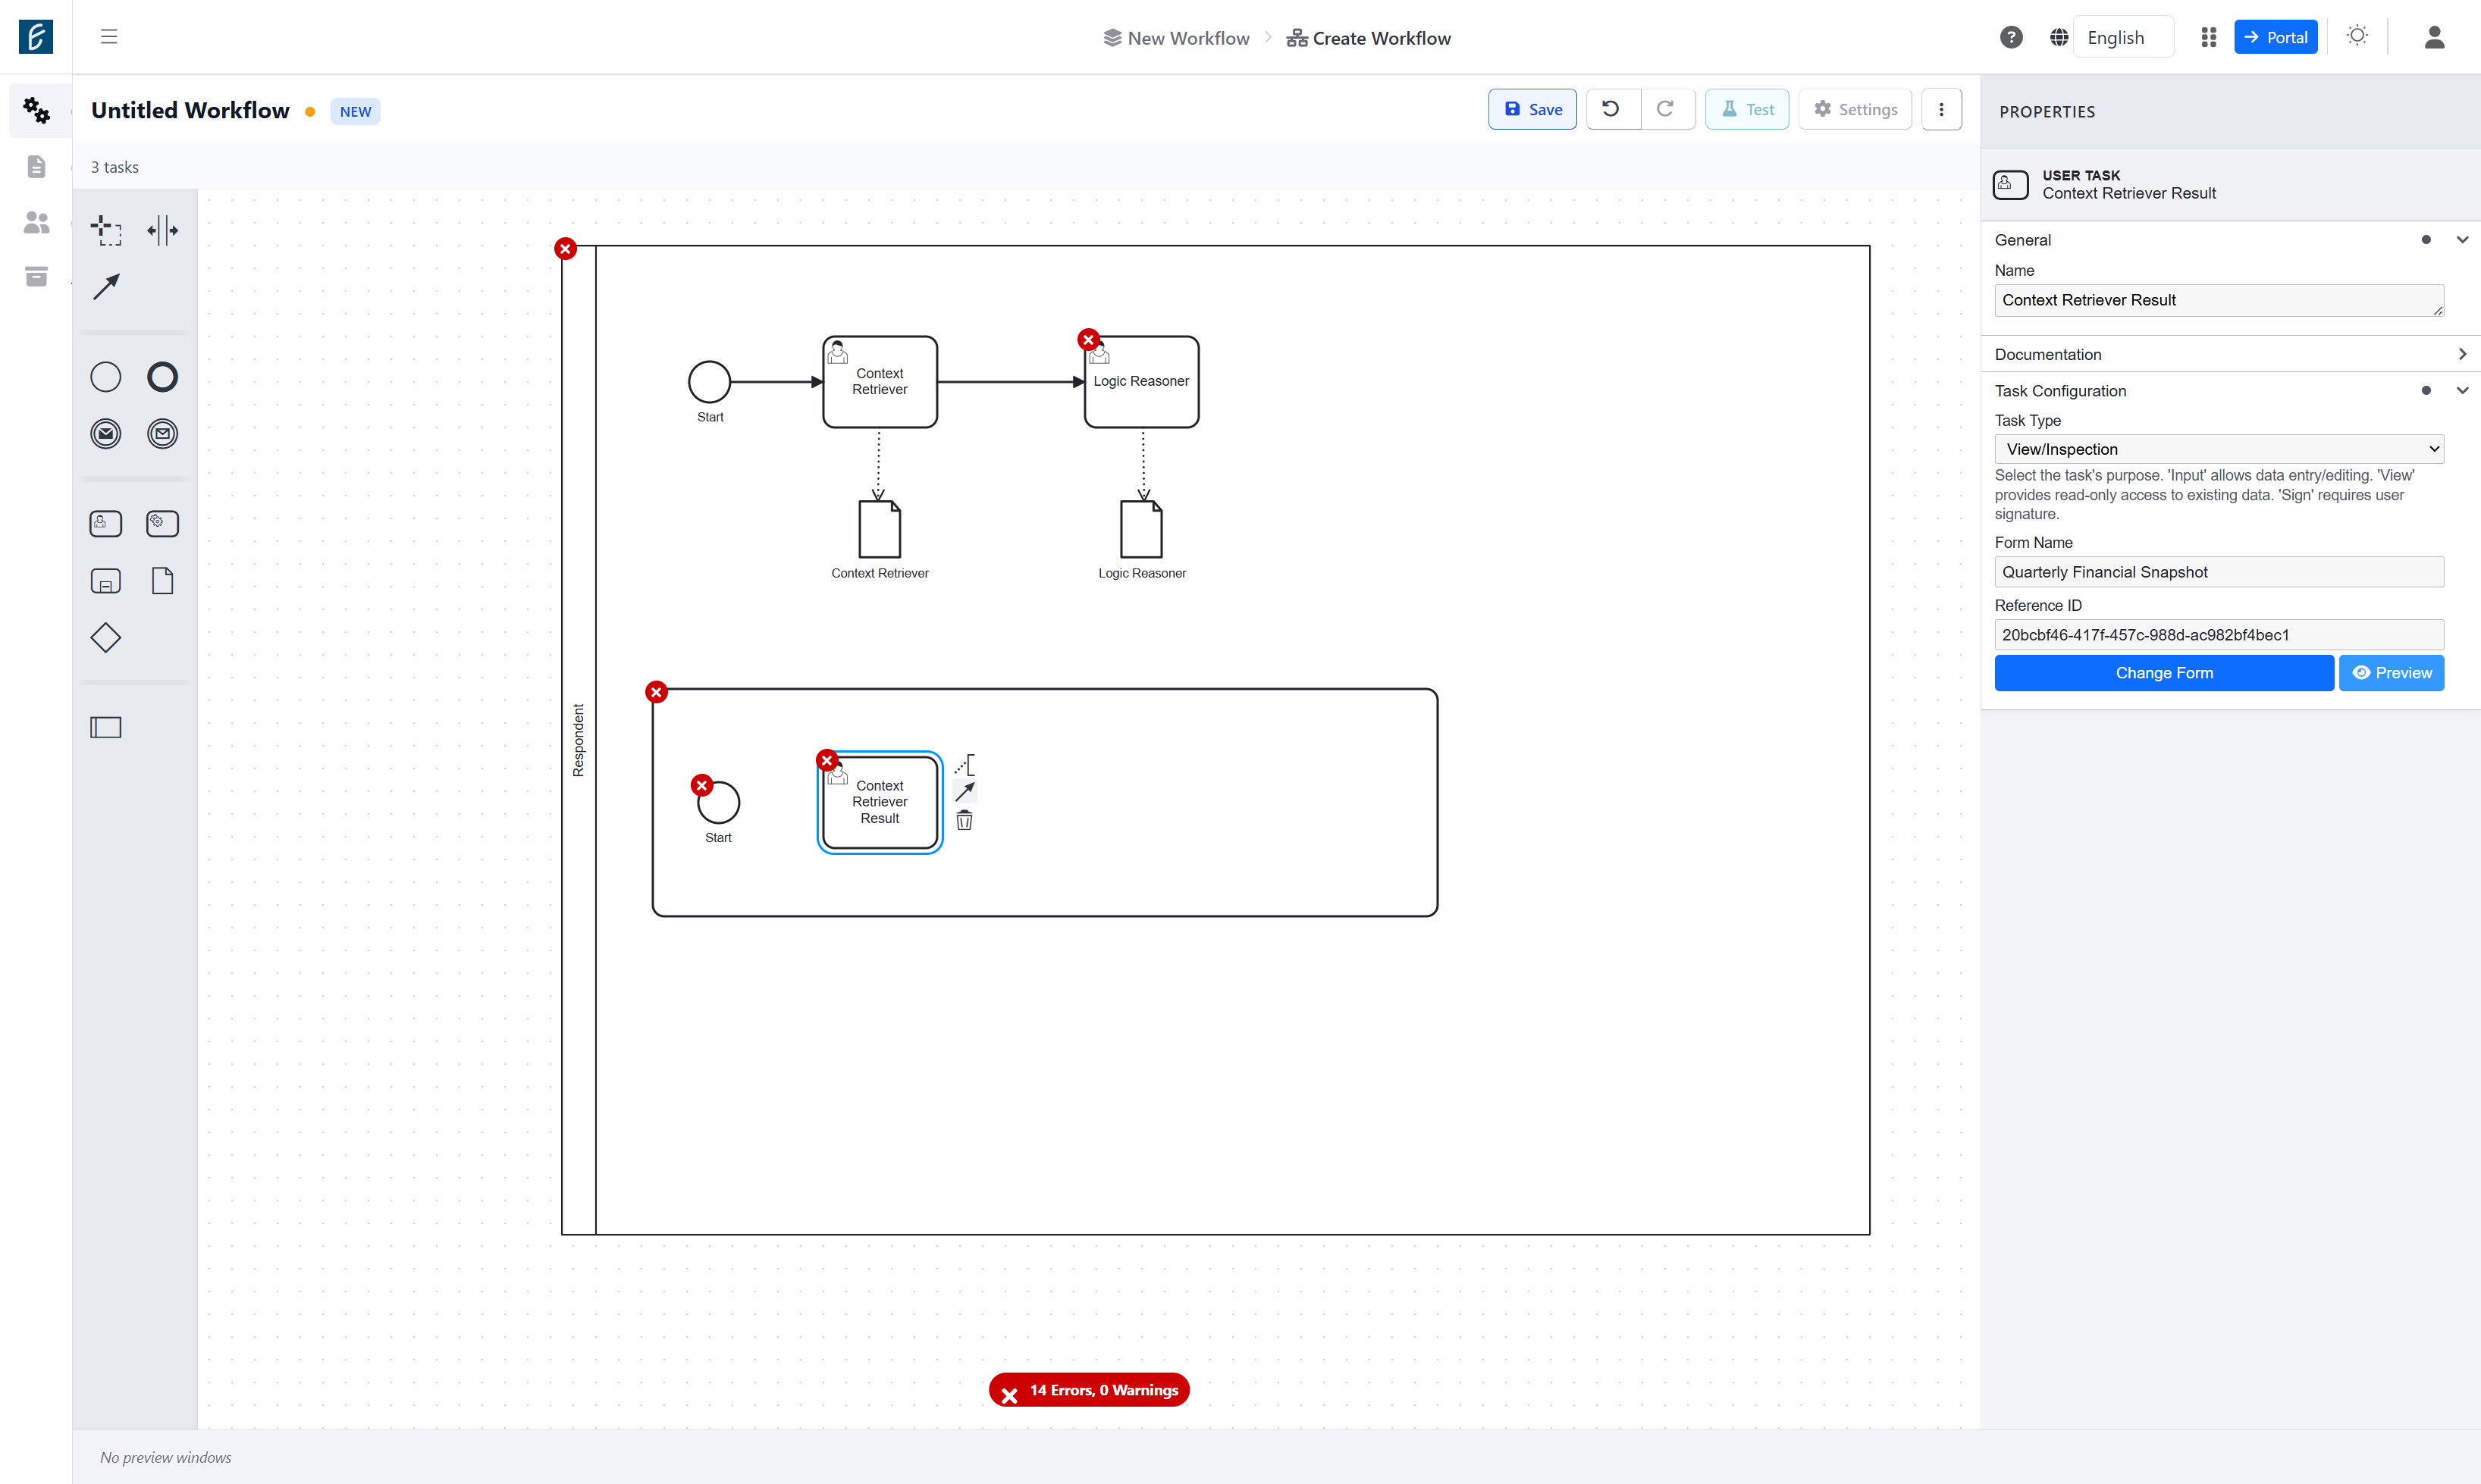This screenshot has height=1484, width=2481.
Task: Add the data object document element
Action: pyautogui.click(x=162, y=581)
